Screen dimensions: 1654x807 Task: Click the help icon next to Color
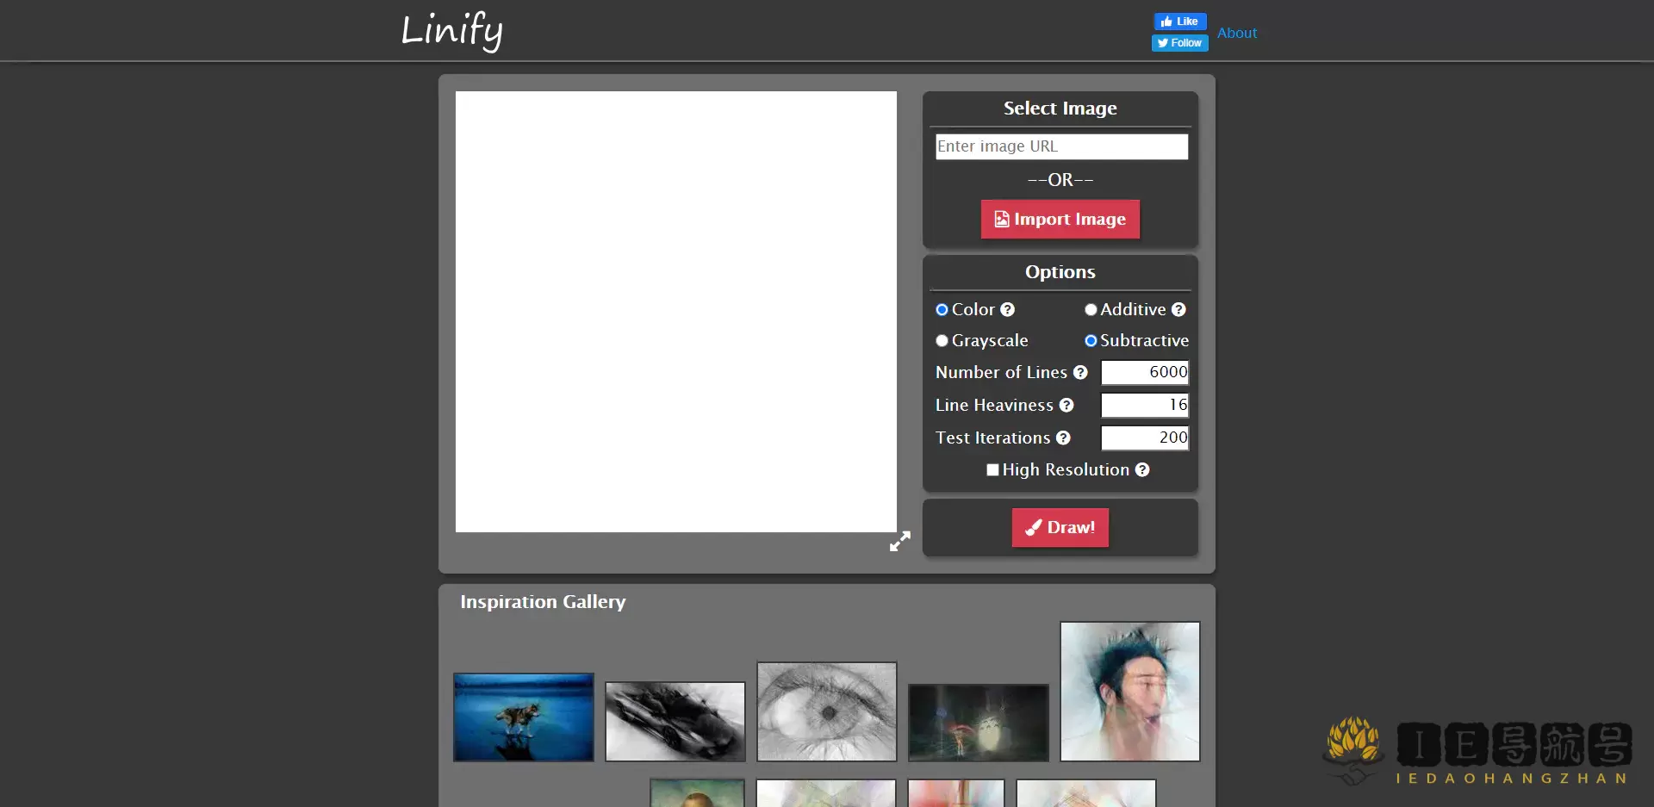(x=1008, y=309)
